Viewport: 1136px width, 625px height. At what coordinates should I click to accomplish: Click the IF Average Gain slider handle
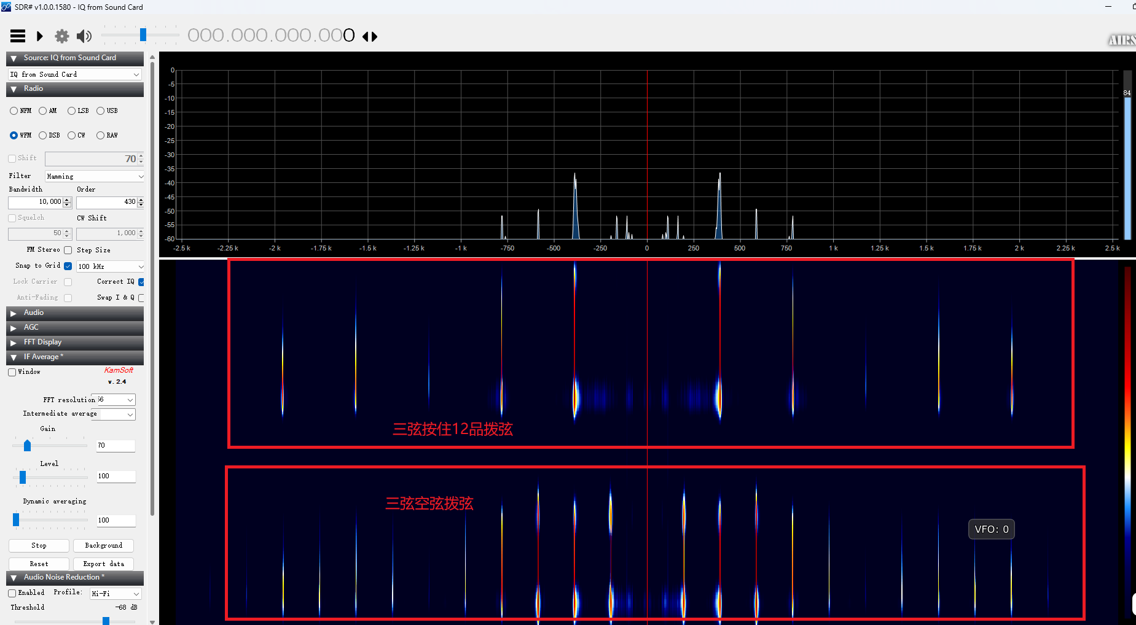(27, 446)
